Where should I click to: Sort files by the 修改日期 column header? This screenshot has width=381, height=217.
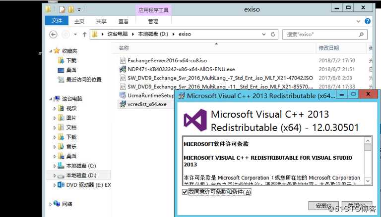329,48
